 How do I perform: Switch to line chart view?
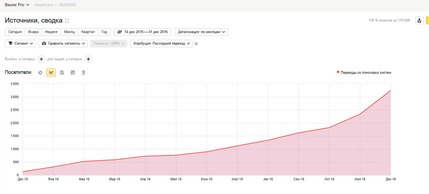click(x=51, y=73)
